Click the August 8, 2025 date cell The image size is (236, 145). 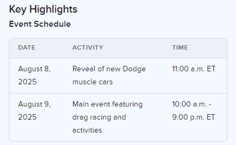coord(34,75)
